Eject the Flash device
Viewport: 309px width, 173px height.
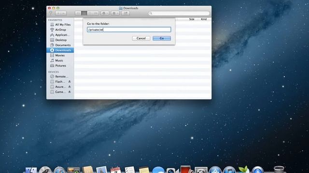pyautogui.click(x=70, y=82)
